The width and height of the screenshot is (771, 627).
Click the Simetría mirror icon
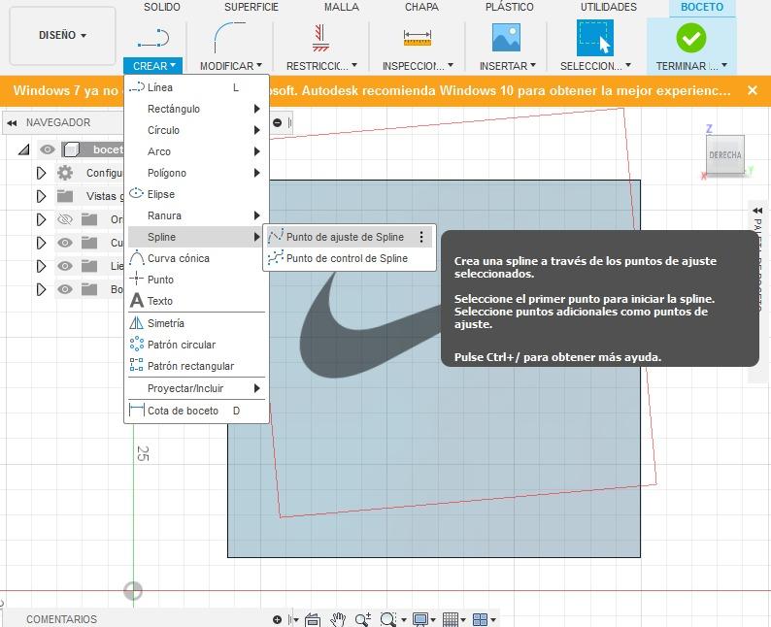coord(136,323)
